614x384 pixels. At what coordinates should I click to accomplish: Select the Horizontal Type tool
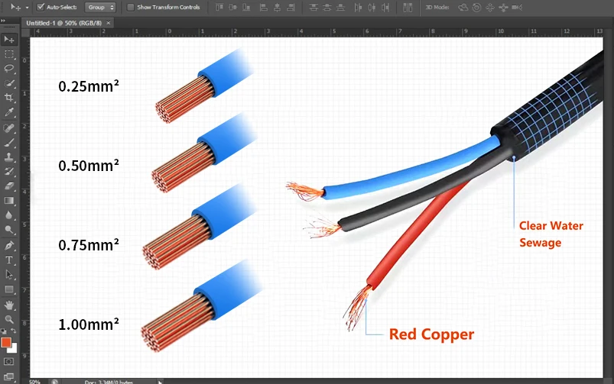tap(9, 260)
